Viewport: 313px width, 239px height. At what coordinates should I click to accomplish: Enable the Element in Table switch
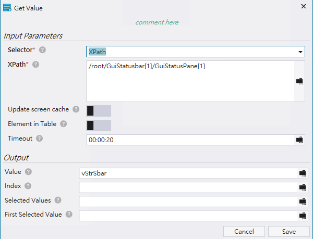tap(98, 125)
